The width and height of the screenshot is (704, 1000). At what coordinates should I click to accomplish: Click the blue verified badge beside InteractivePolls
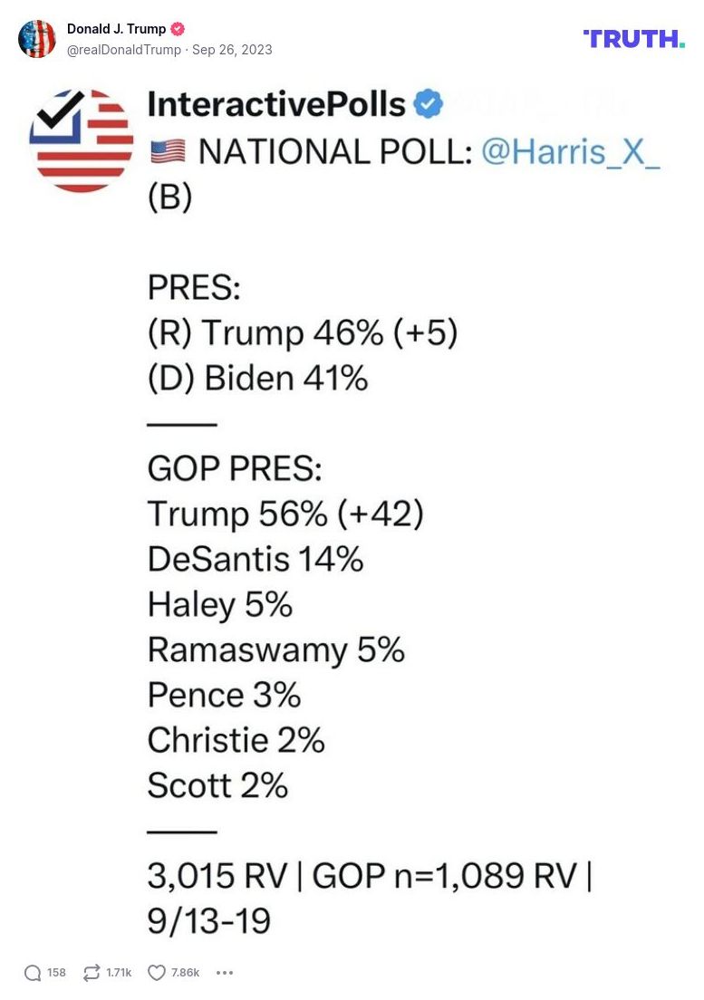[428, 104]
